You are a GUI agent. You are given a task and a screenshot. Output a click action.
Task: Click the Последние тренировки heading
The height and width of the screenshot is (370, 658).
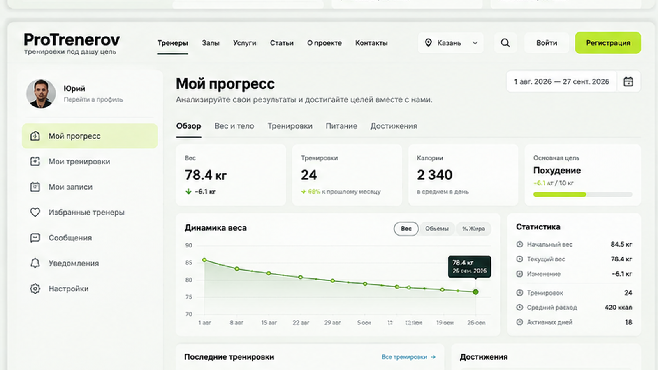(x=229, y=357)
